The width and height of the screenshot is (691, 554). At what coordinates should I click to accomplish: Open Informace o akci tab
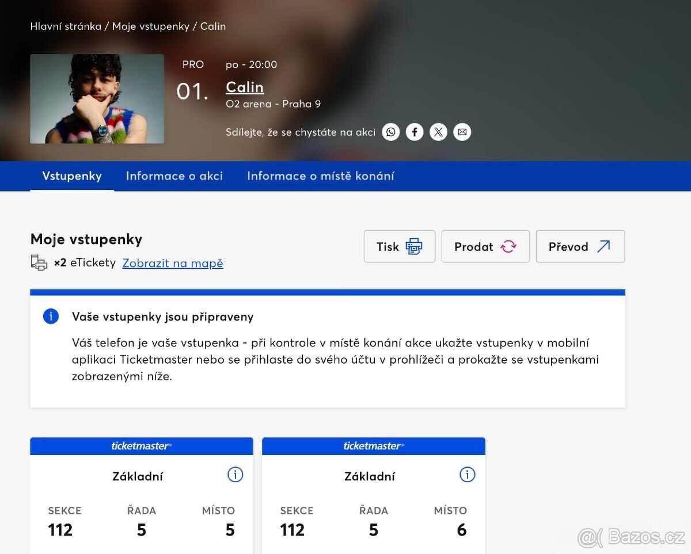pyautogui.click(x=174, y=176)
